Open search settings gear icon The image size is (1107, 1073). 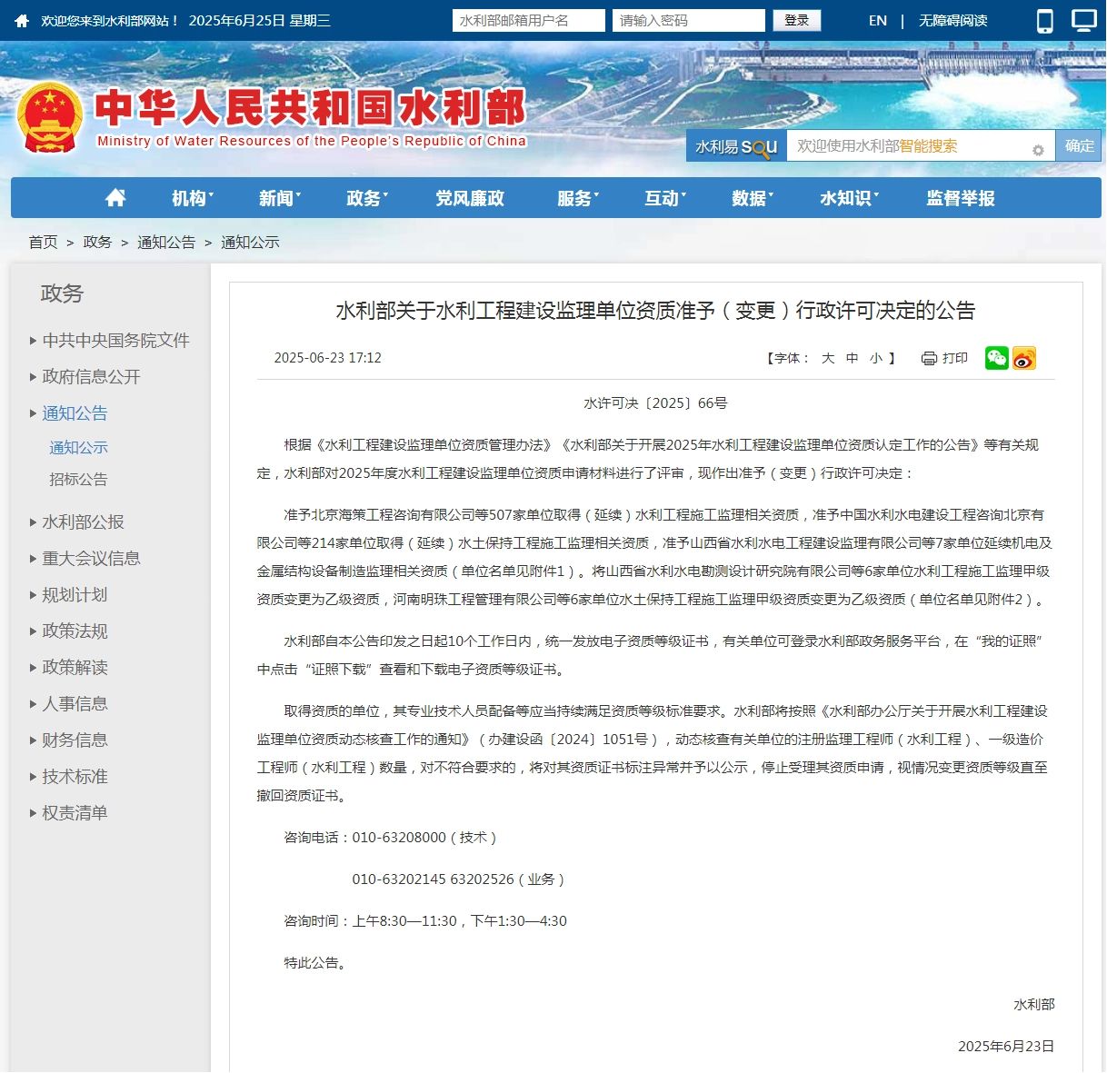click(1038, 150)
